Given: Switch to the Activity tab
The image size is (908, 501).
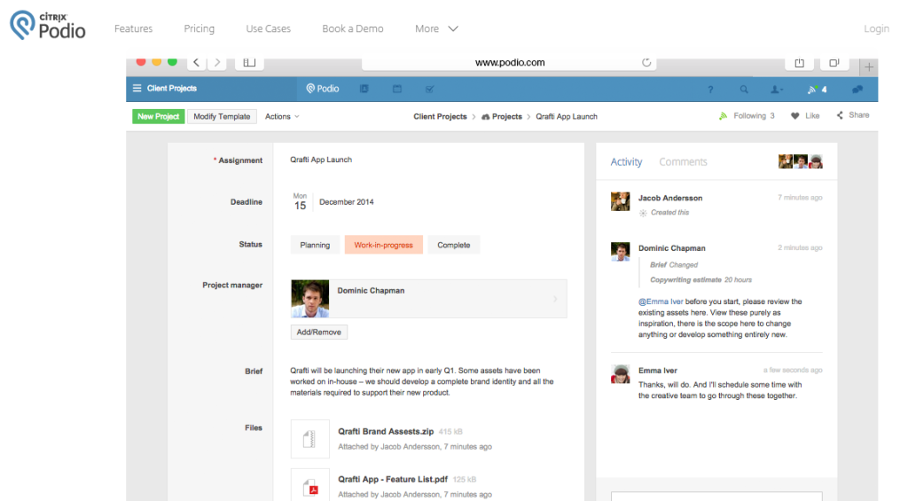Looking at the screenshot, I should 626,162.
